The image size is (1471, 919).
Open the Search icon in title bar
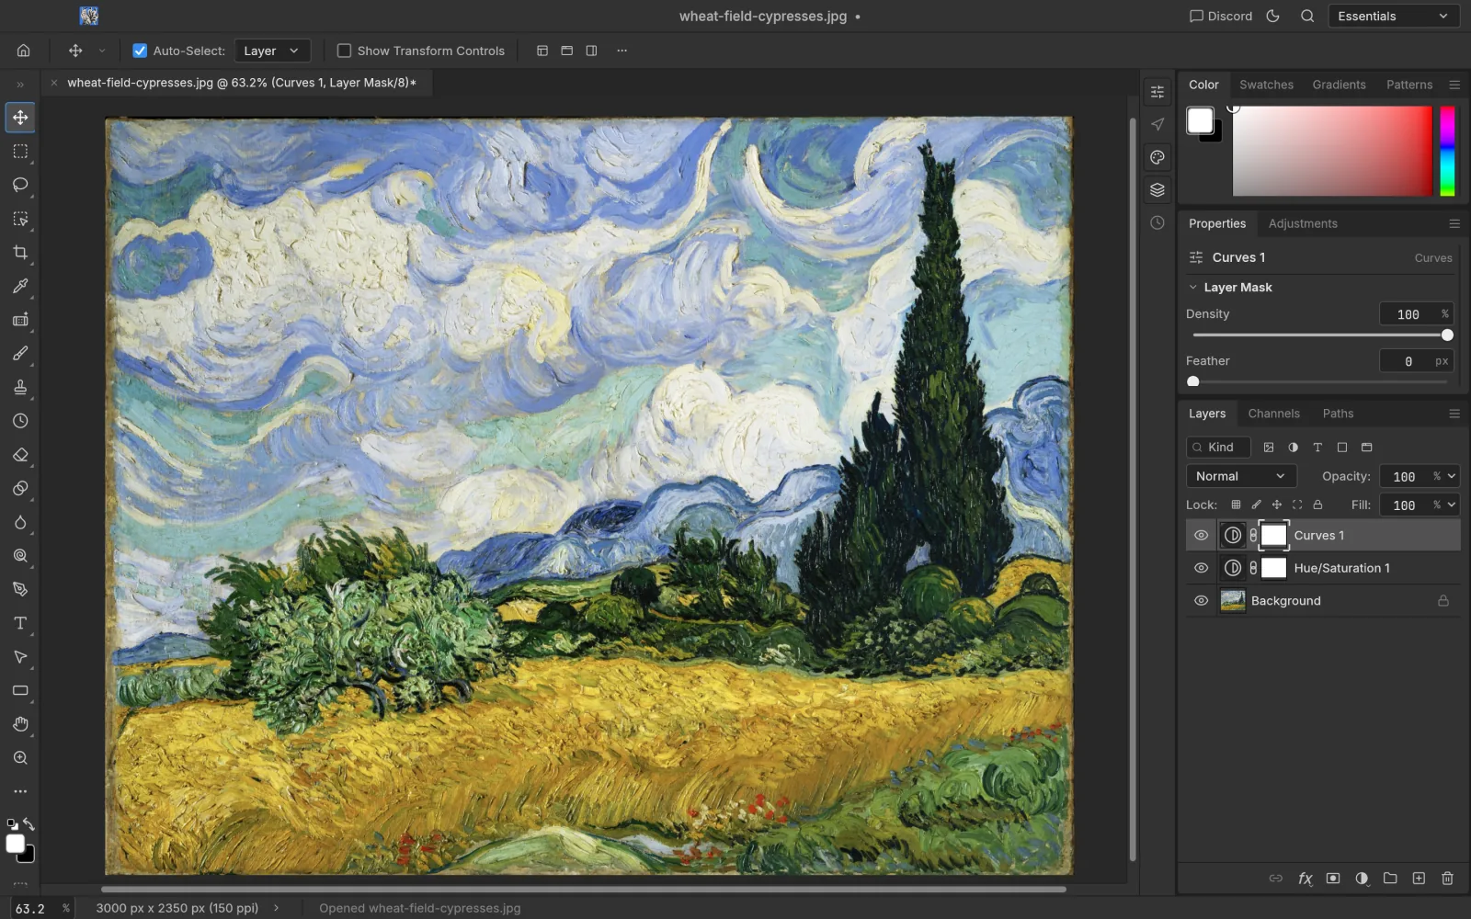click(1307, 16)
